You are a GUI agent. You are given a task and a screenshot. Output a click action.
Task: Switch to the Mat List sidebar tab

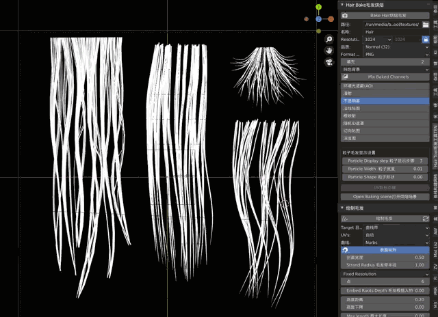[435, 249]
